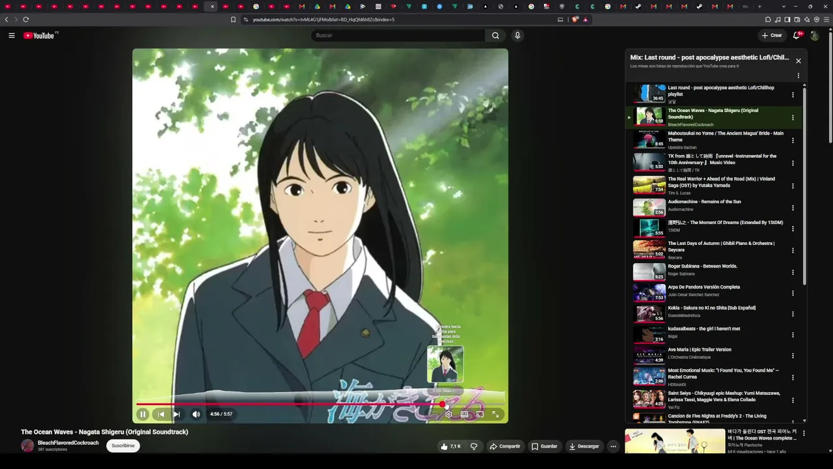This screenshot has height=469, width=833.
Task: Open the player settings gear
Action: point(448,414)
